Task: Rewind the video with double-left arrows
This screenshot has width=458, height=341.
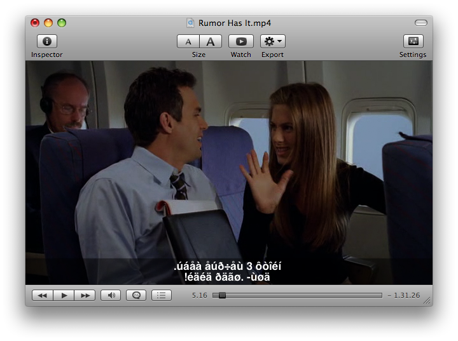Action: coord(41,295)
